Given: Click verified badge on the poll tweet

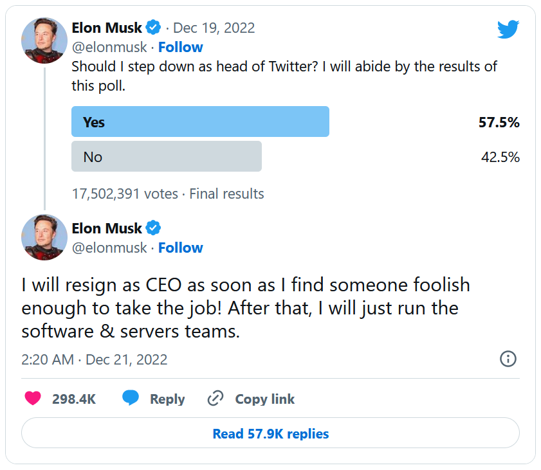Looking at the screenshot, I should point(153,28).
